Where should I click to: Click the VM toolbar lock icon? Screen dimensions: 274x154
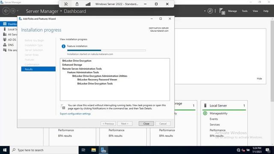pos(77,4)
